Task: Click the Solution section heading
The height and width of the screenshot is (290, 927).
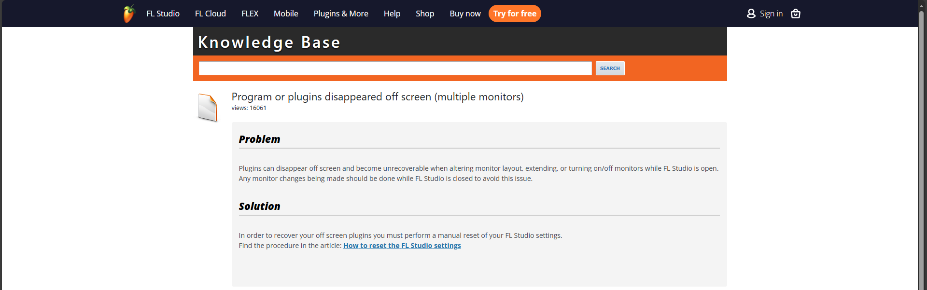Action: coord(259,207)
